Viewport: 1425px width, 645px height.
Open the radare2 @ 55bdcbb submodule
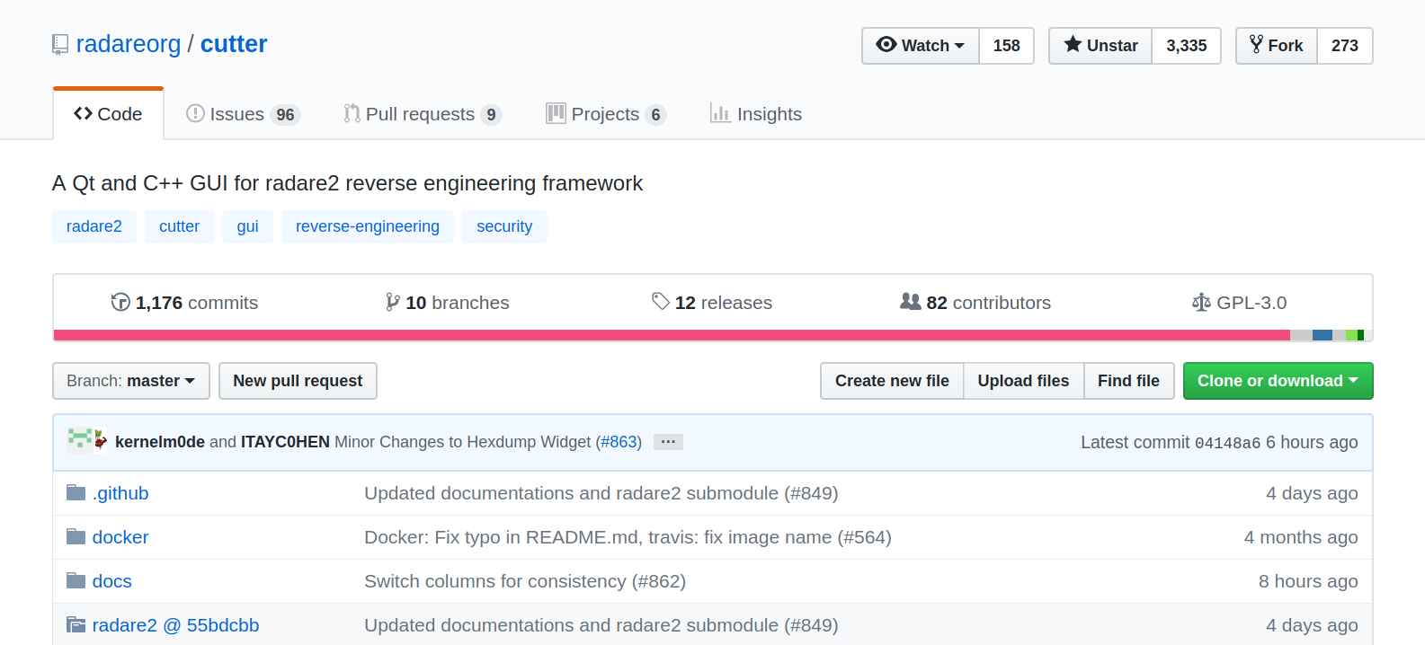pos(175,625)
